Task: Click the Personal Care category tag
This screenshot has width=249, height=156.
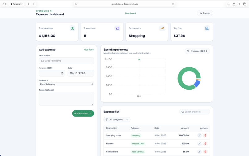Action: [x=138, y=144]
